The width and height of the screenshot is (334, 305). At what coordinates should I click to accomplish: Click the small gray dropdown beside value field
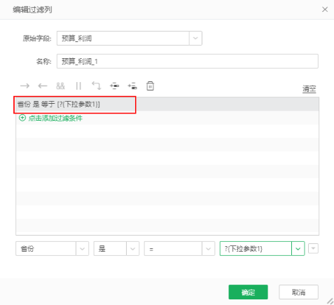(313, 248)
